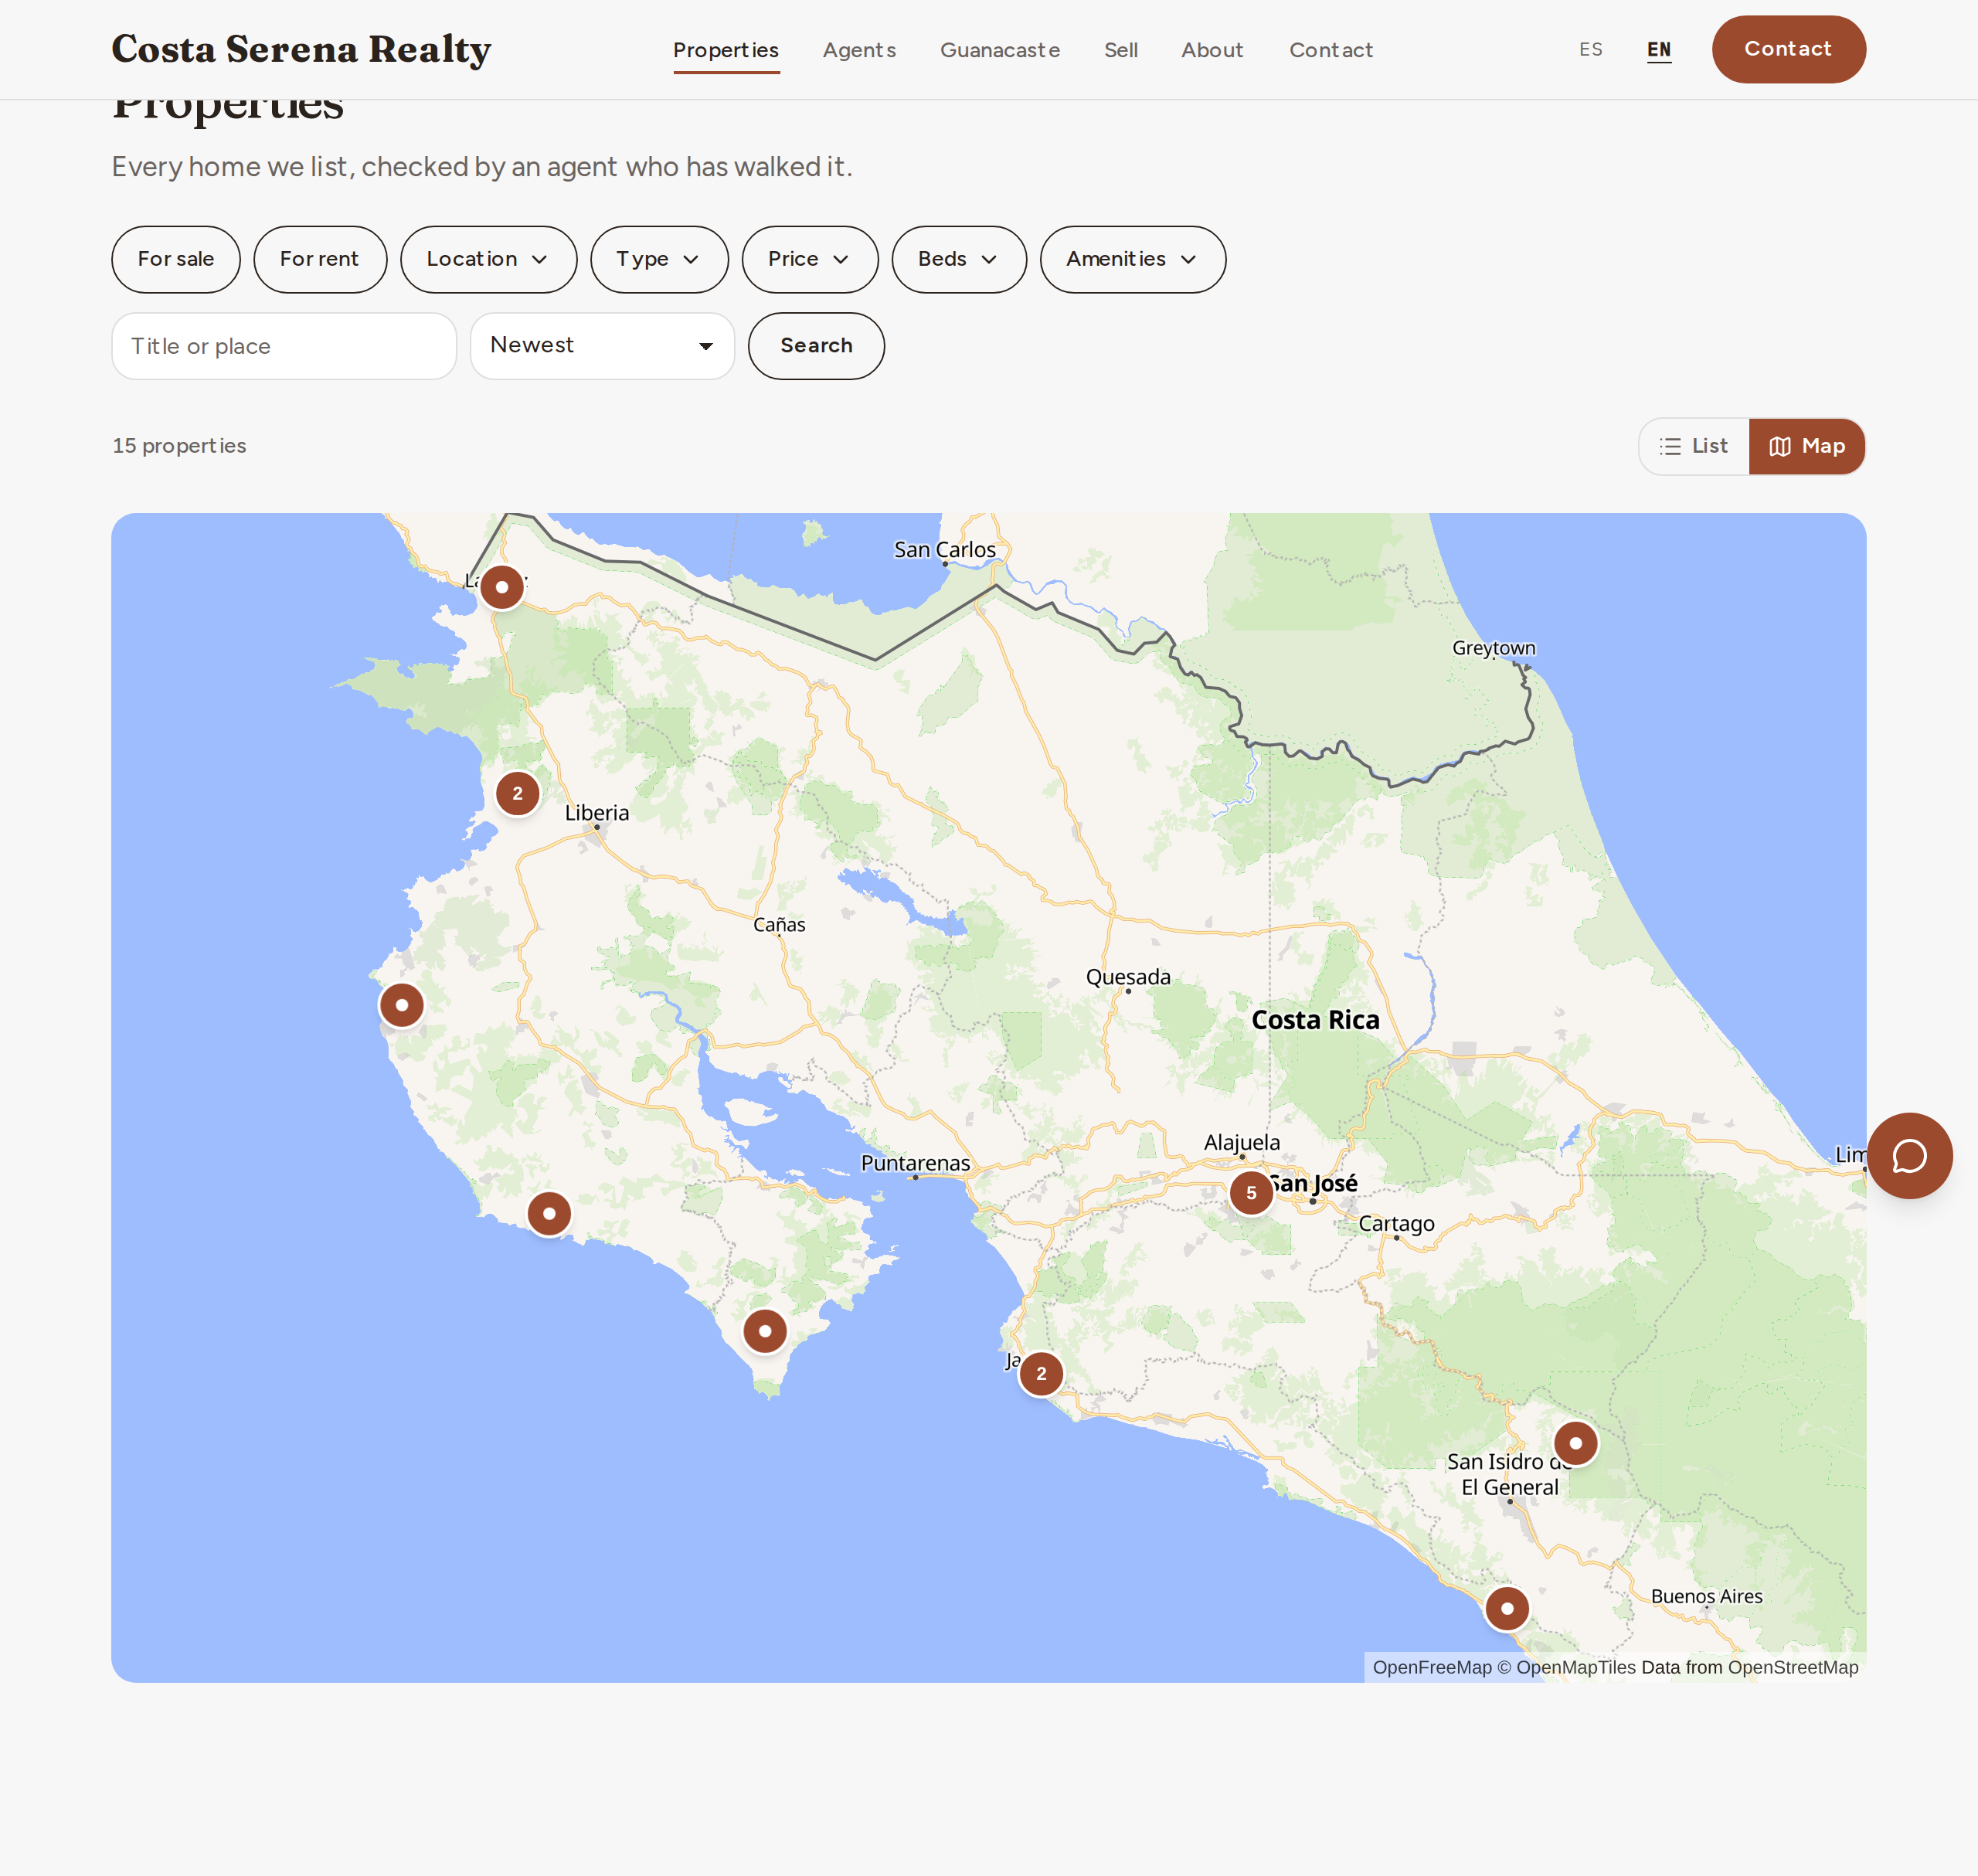
Task: Open the About nav item
Action: coord(1212,50)
